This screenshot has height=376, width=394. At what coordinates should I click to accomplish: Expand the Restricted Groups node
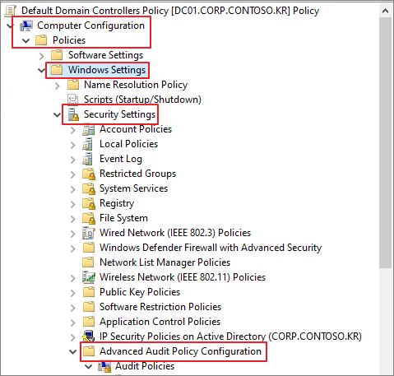[x=73, y=174]
